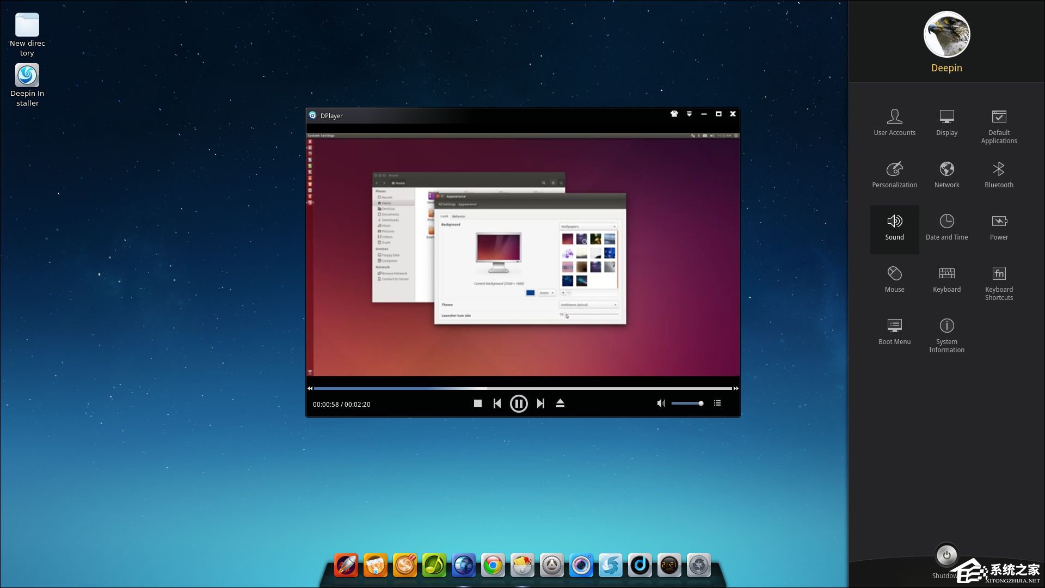Screen dimensions: 1045x588
Task: Mute audio in DPlayer
Action: 660,403
